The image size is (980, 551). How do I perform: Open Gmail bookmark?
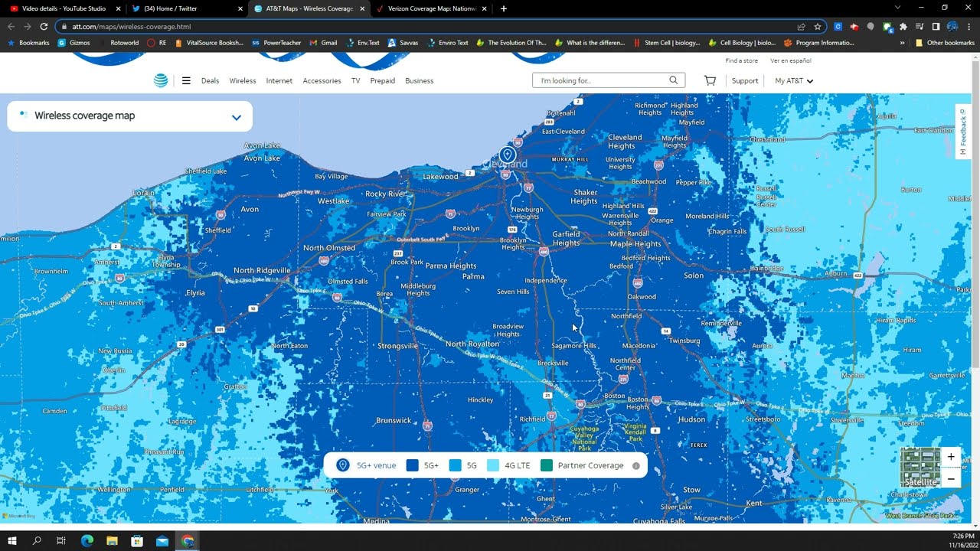[x=323, y=43]
